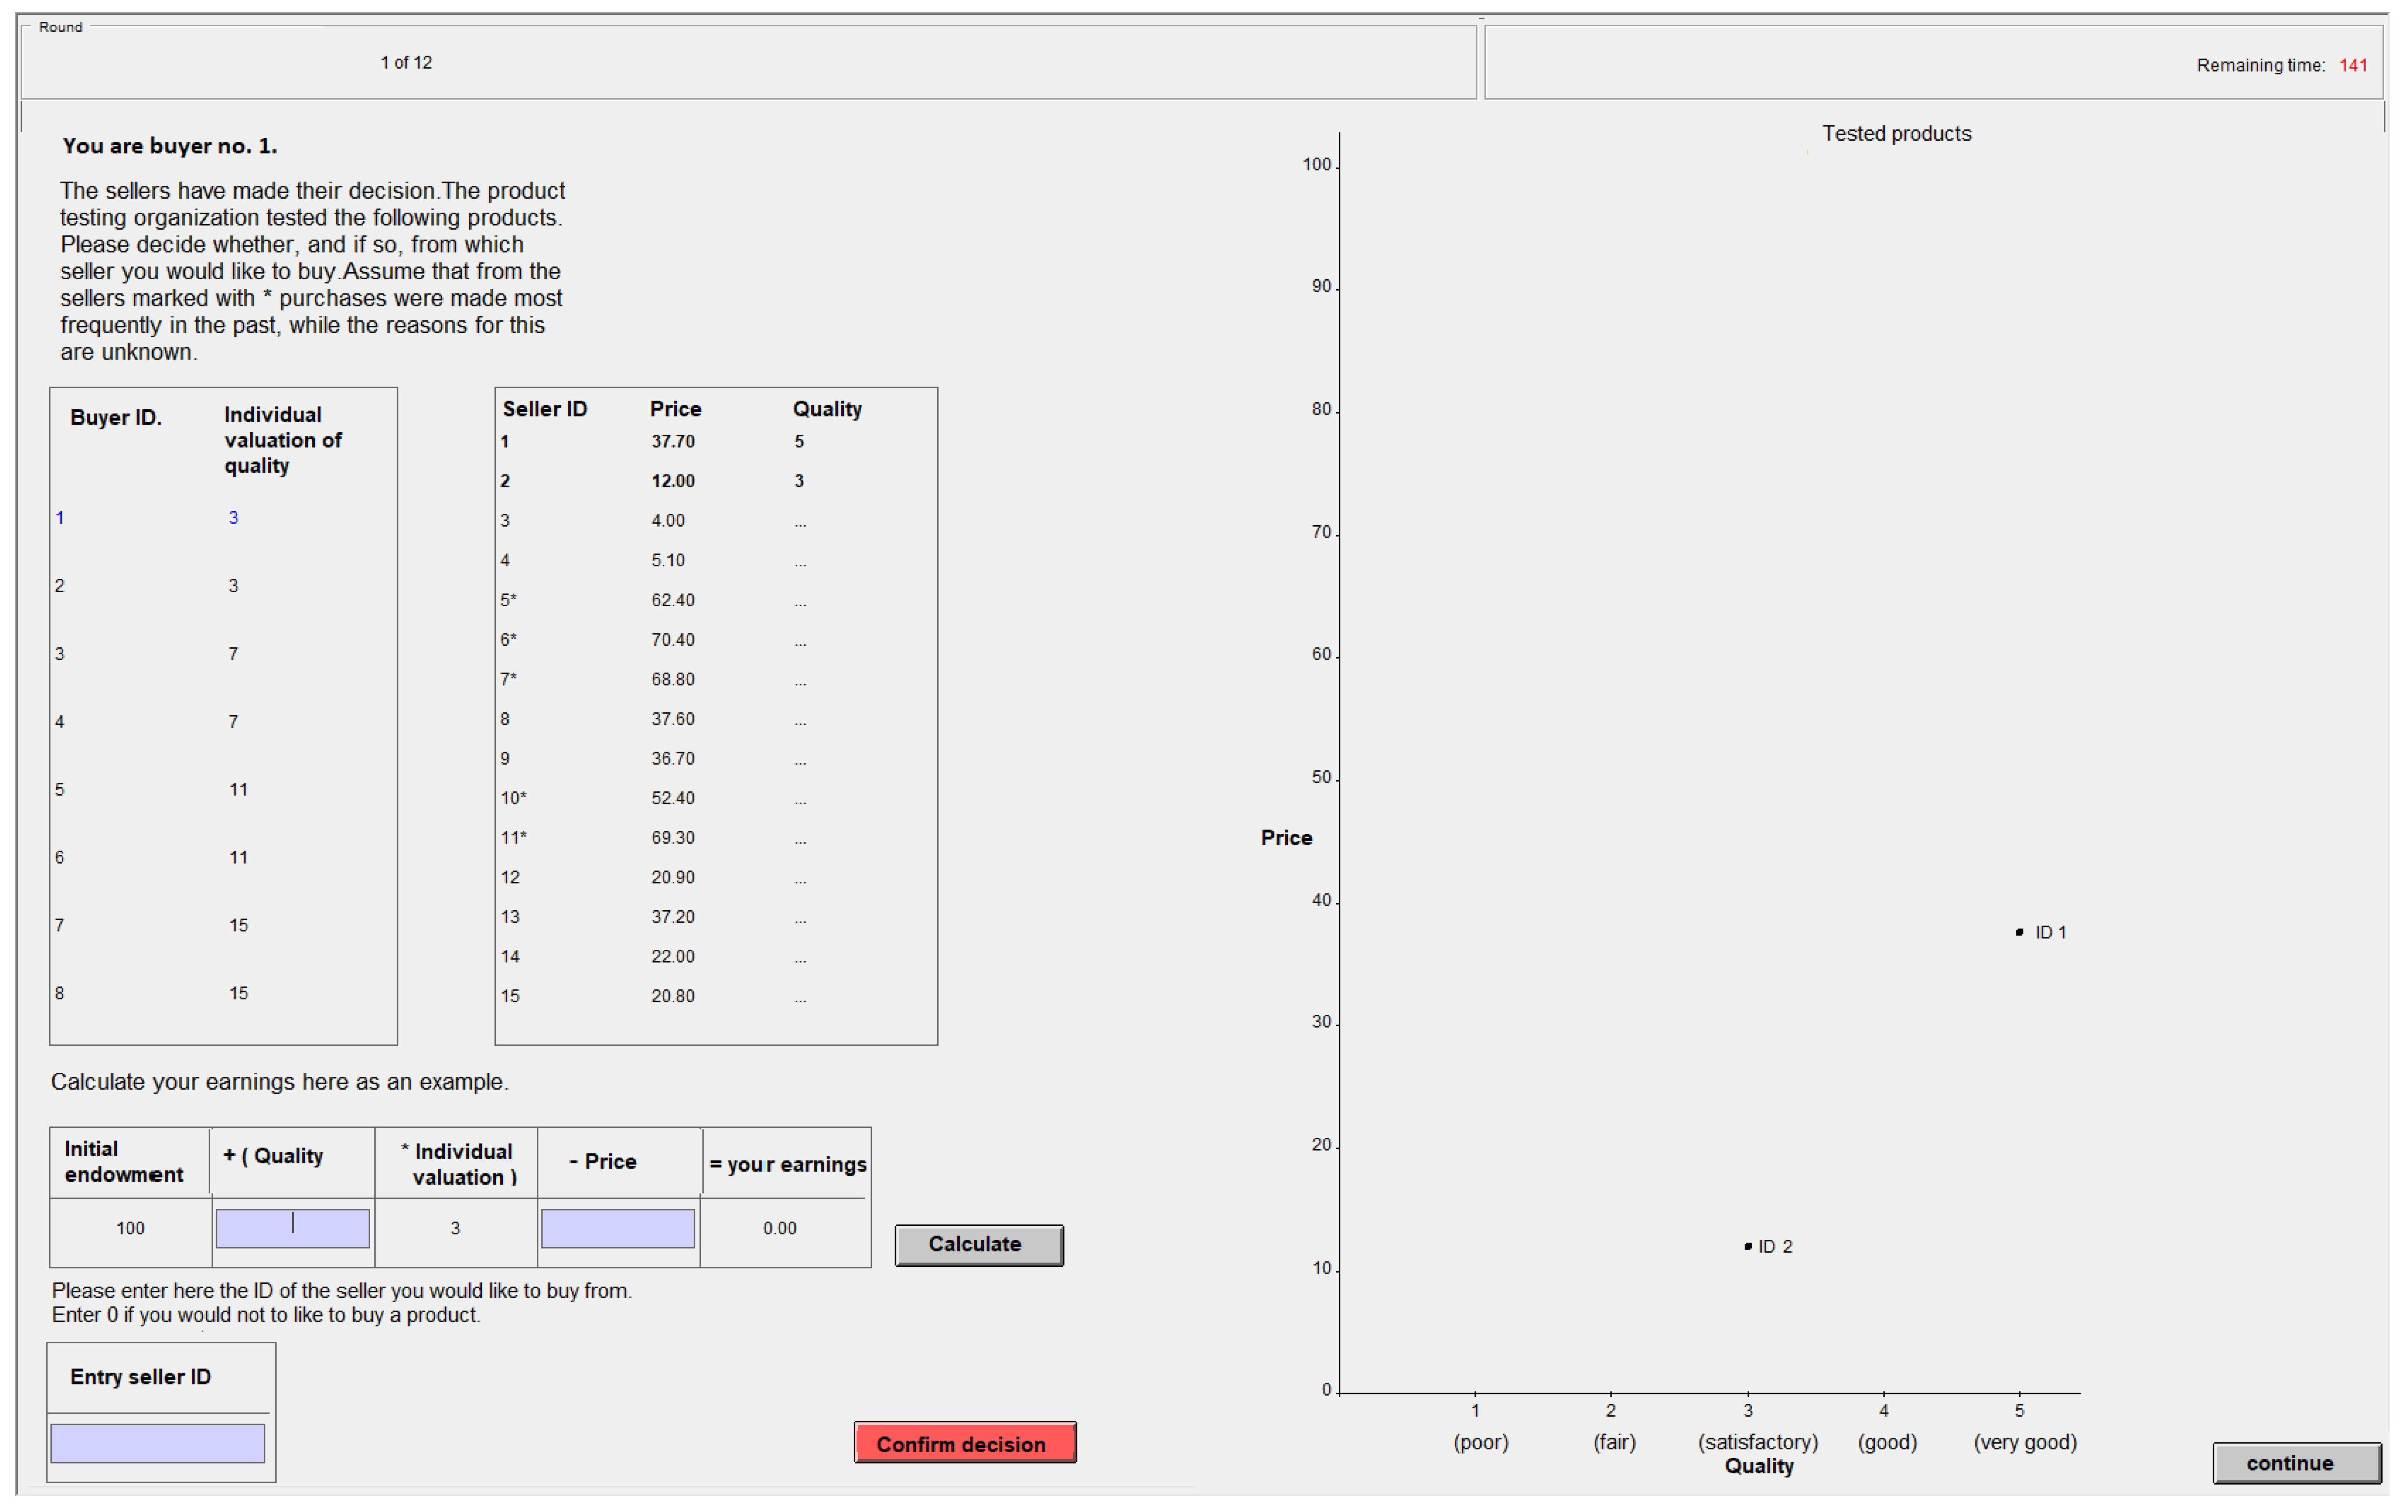Viewport: 2408px width, 1512px height.
Task: Click the '1 of 12' round indicator
Action: [406, 62]
